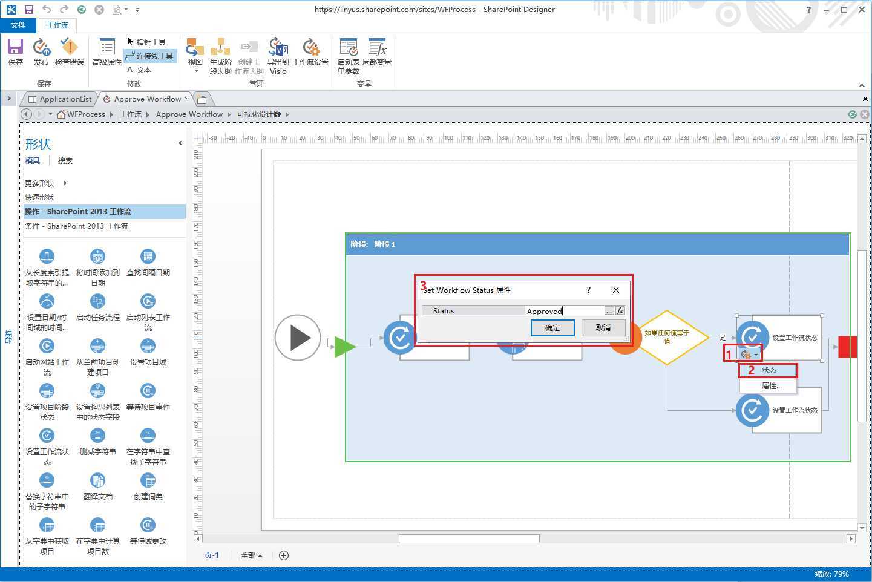The image size is (872, 582).
Task: Publish workflow with 发布 icon
Action: tap(41, 52)
